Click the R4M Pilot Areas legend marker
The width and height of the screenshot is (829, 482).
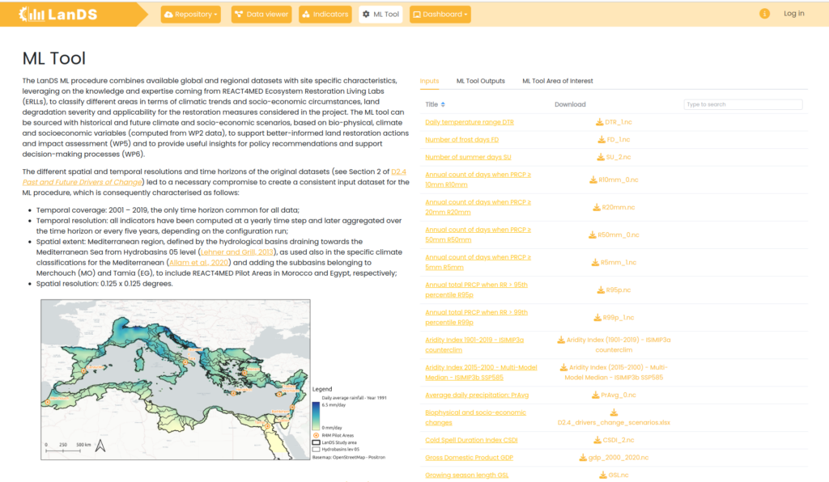(x=317, y=436)
